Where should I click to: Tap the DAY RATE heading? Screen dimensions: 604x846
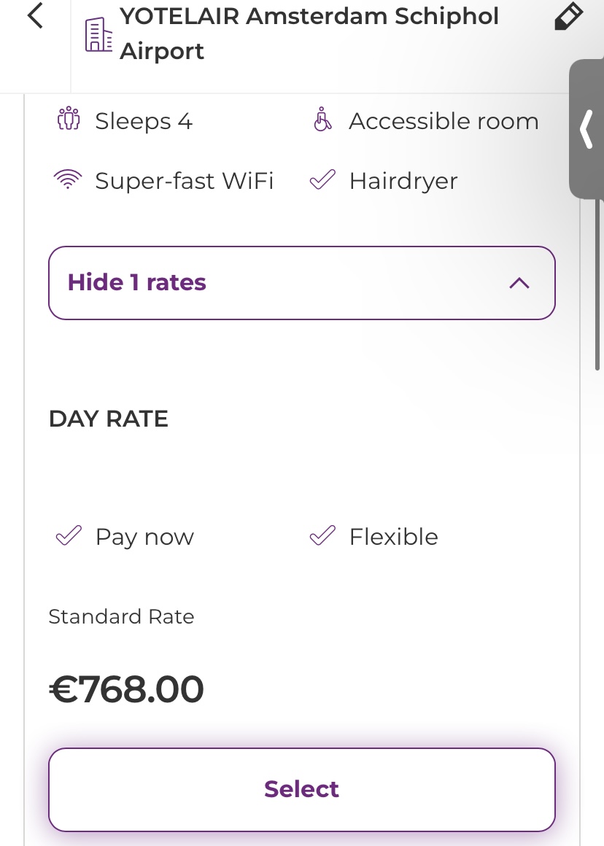click(109, 419)
